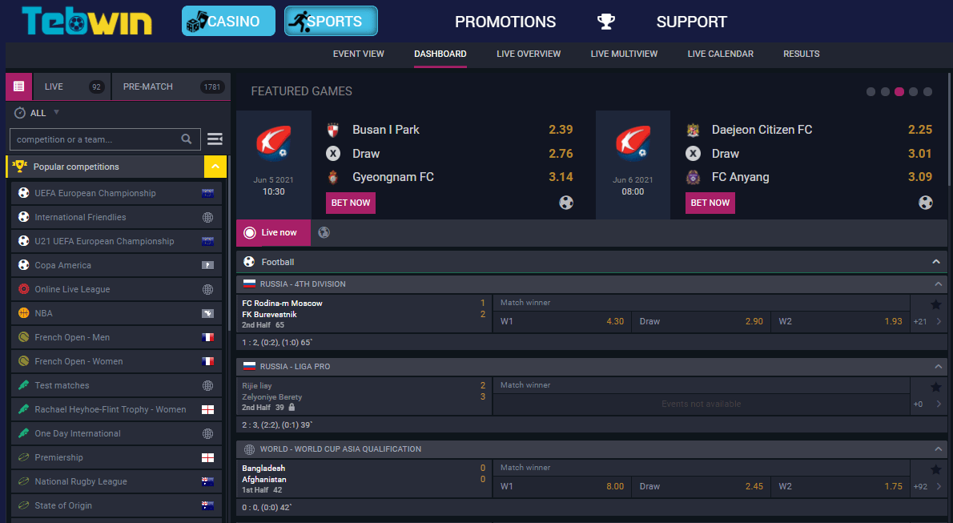The height and width of the screenshot is (523, 953).
Task: Click the football icon in Busan I Park card
Action: coord(566,203)
